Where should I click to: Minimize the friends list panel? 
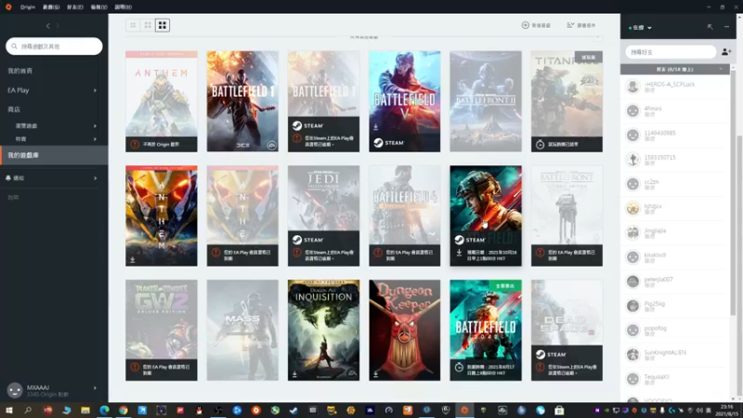coord(726,27)
